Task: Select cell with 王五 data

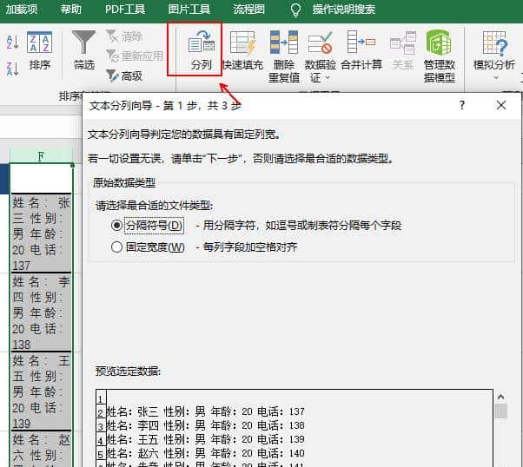Action: tap(41, 391)
